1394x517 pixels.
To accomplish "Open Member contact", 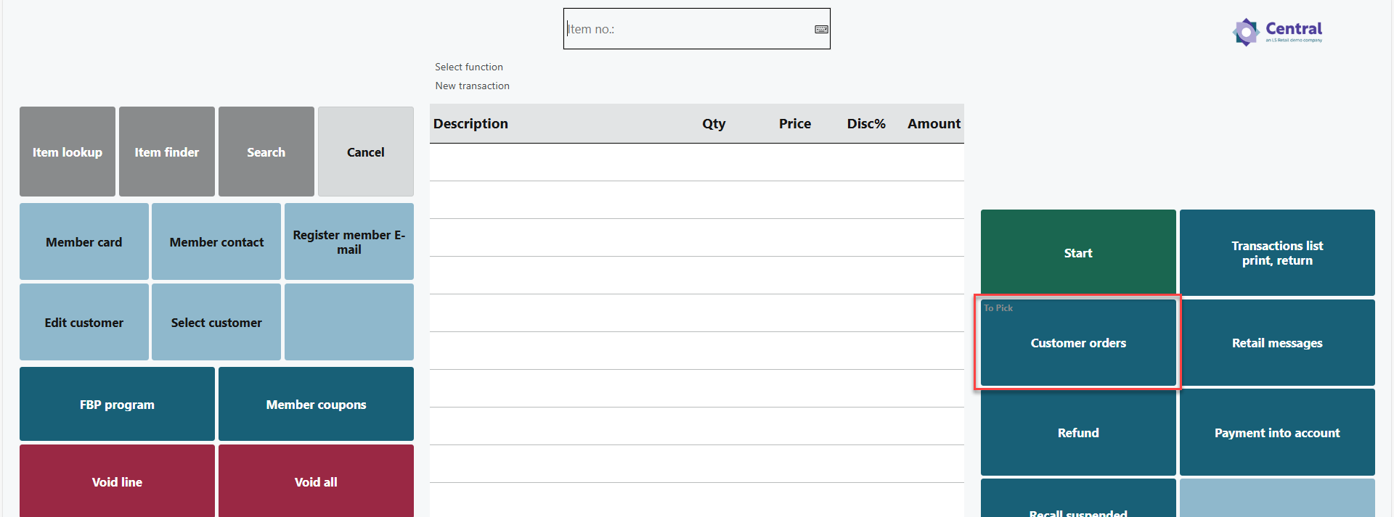I will (216, 242).
